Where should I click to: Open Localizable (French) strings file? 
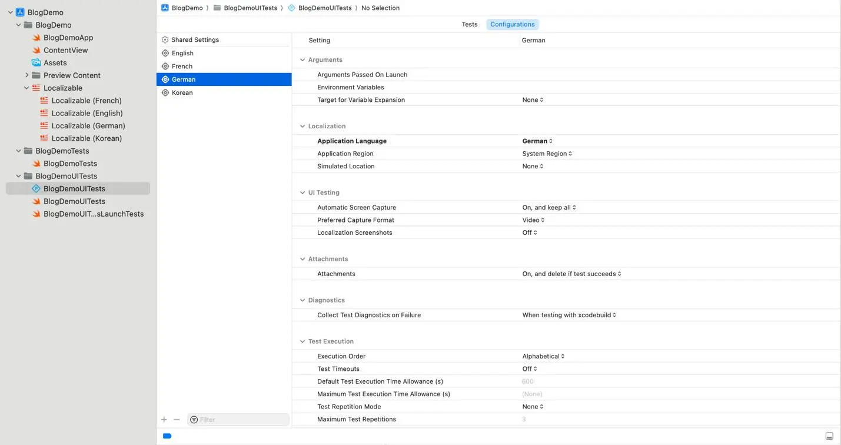click(87, 101)
